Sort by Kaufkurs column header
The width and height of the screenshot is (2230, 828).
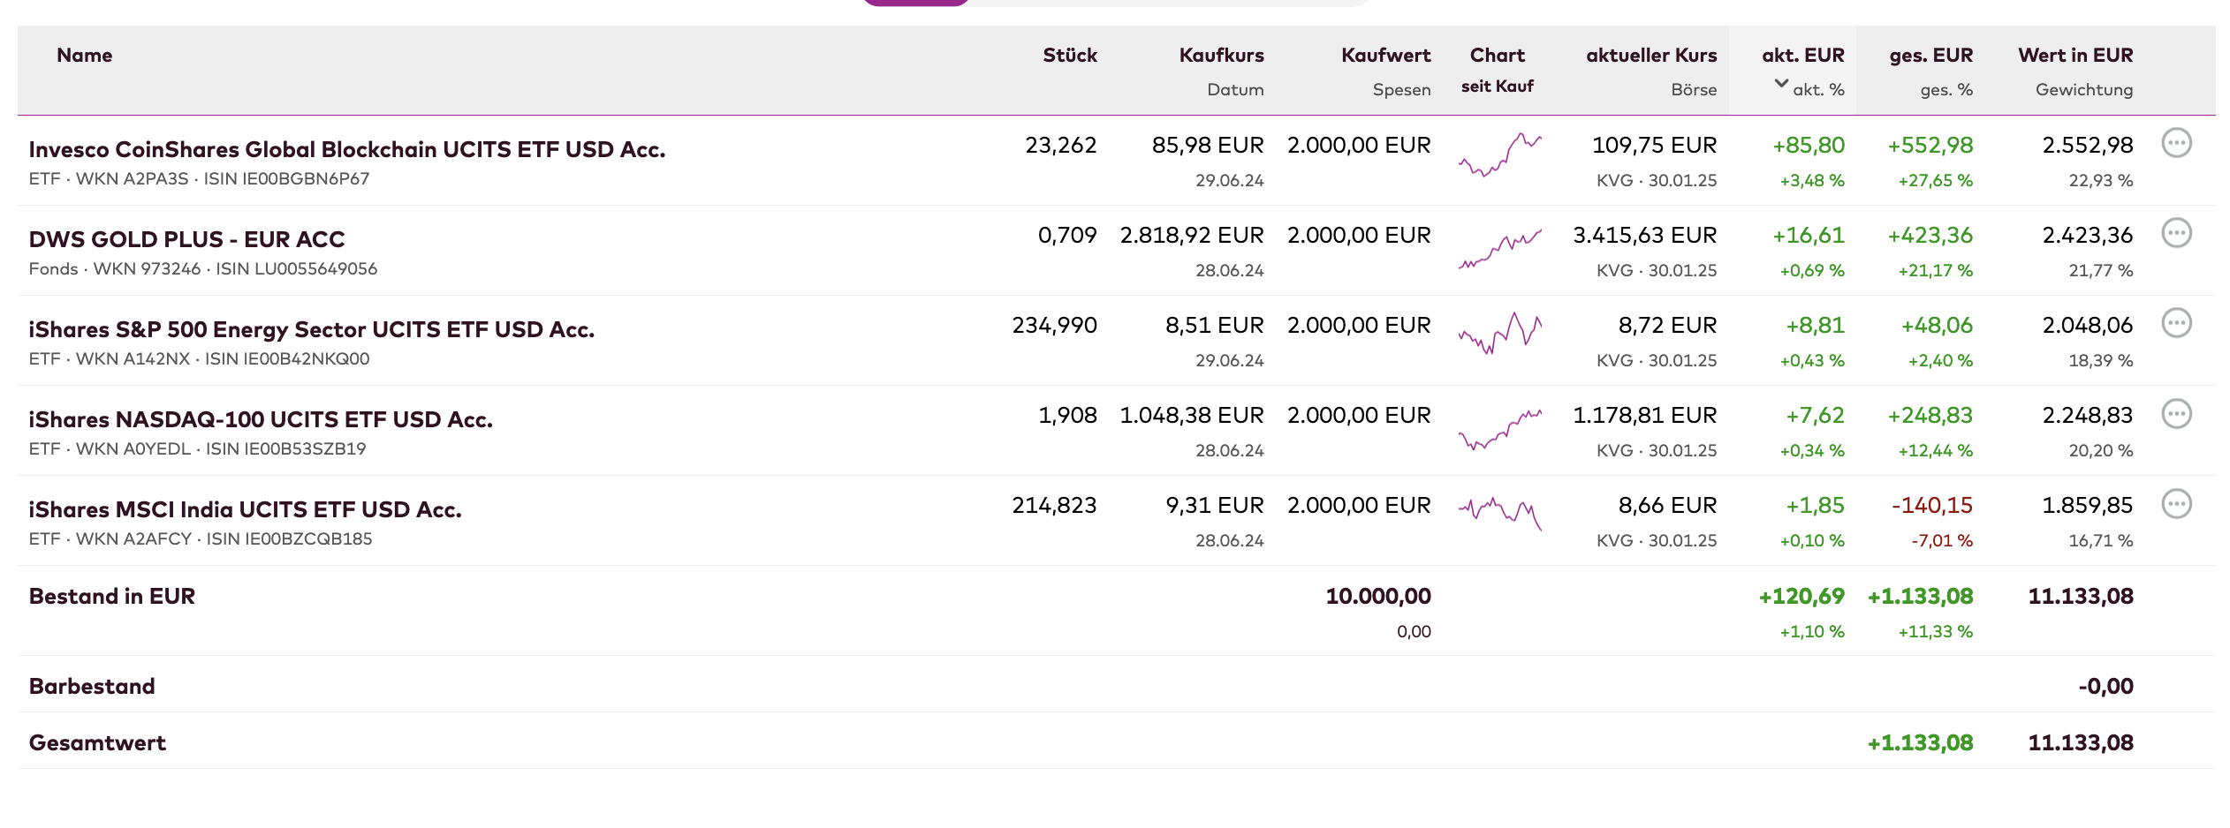pyautogui.click(x=1221, y=55)
